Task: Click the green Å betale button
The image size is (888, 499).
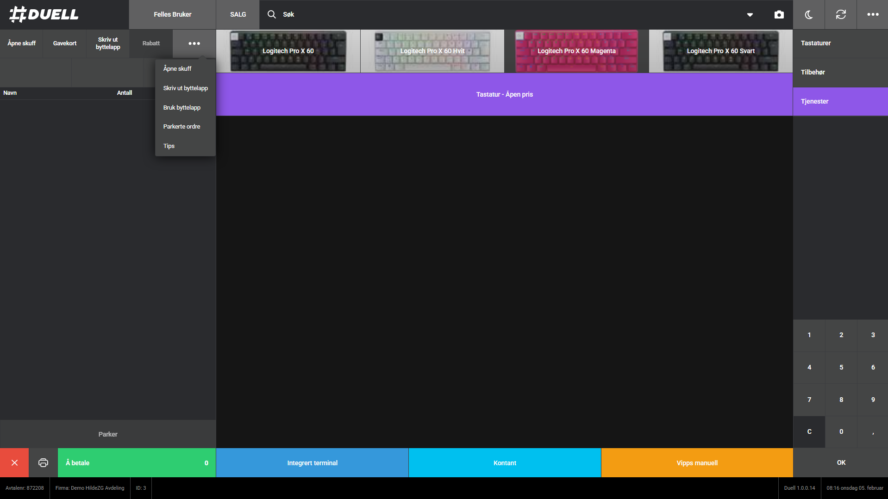Action: coord(137,462)
